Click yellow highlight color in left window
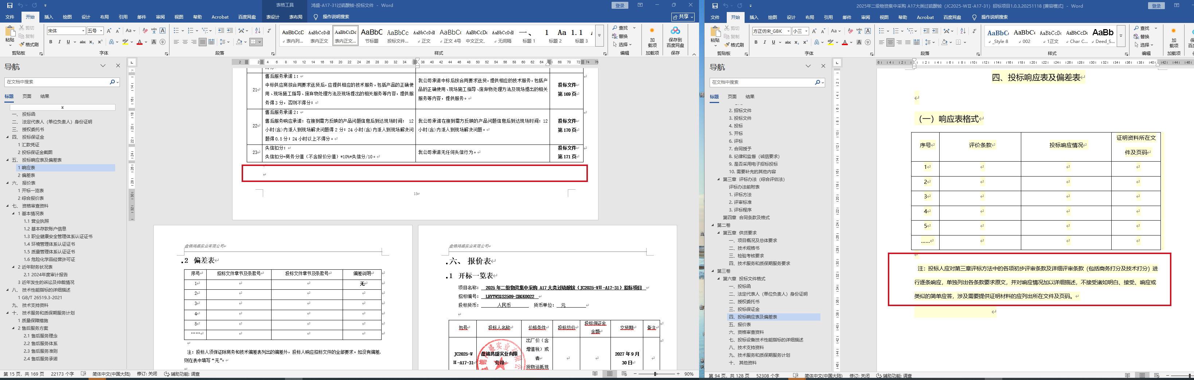The height and width of the screenshot is (380, 1194). (x=125, y=42)
